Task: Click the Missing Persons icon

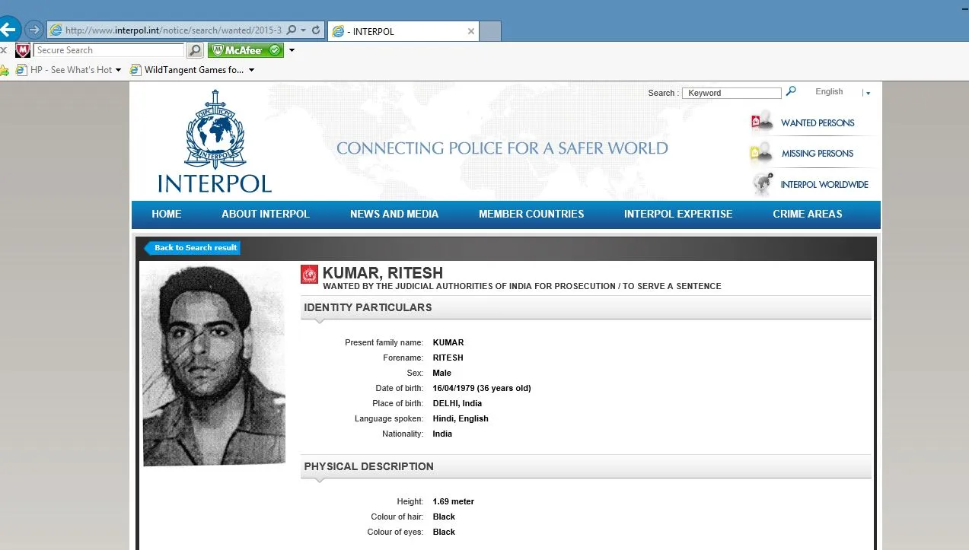Action: coord(761,152)
